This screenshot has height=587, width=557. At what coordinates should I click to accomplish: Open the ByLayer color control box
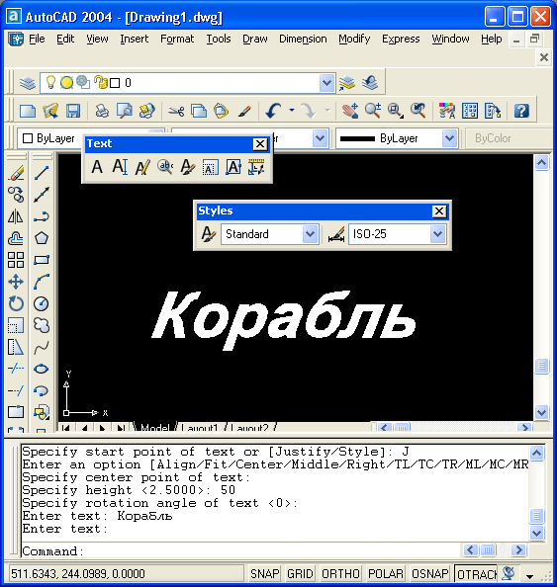point(48,138)
